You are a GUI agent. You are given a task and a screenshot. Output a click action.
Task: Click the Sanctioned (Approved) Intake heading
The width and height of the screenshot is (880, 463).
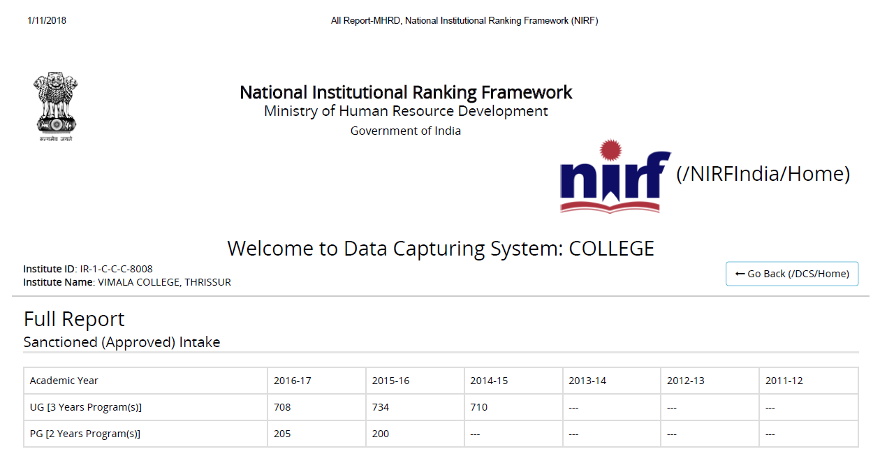[122, 342]
